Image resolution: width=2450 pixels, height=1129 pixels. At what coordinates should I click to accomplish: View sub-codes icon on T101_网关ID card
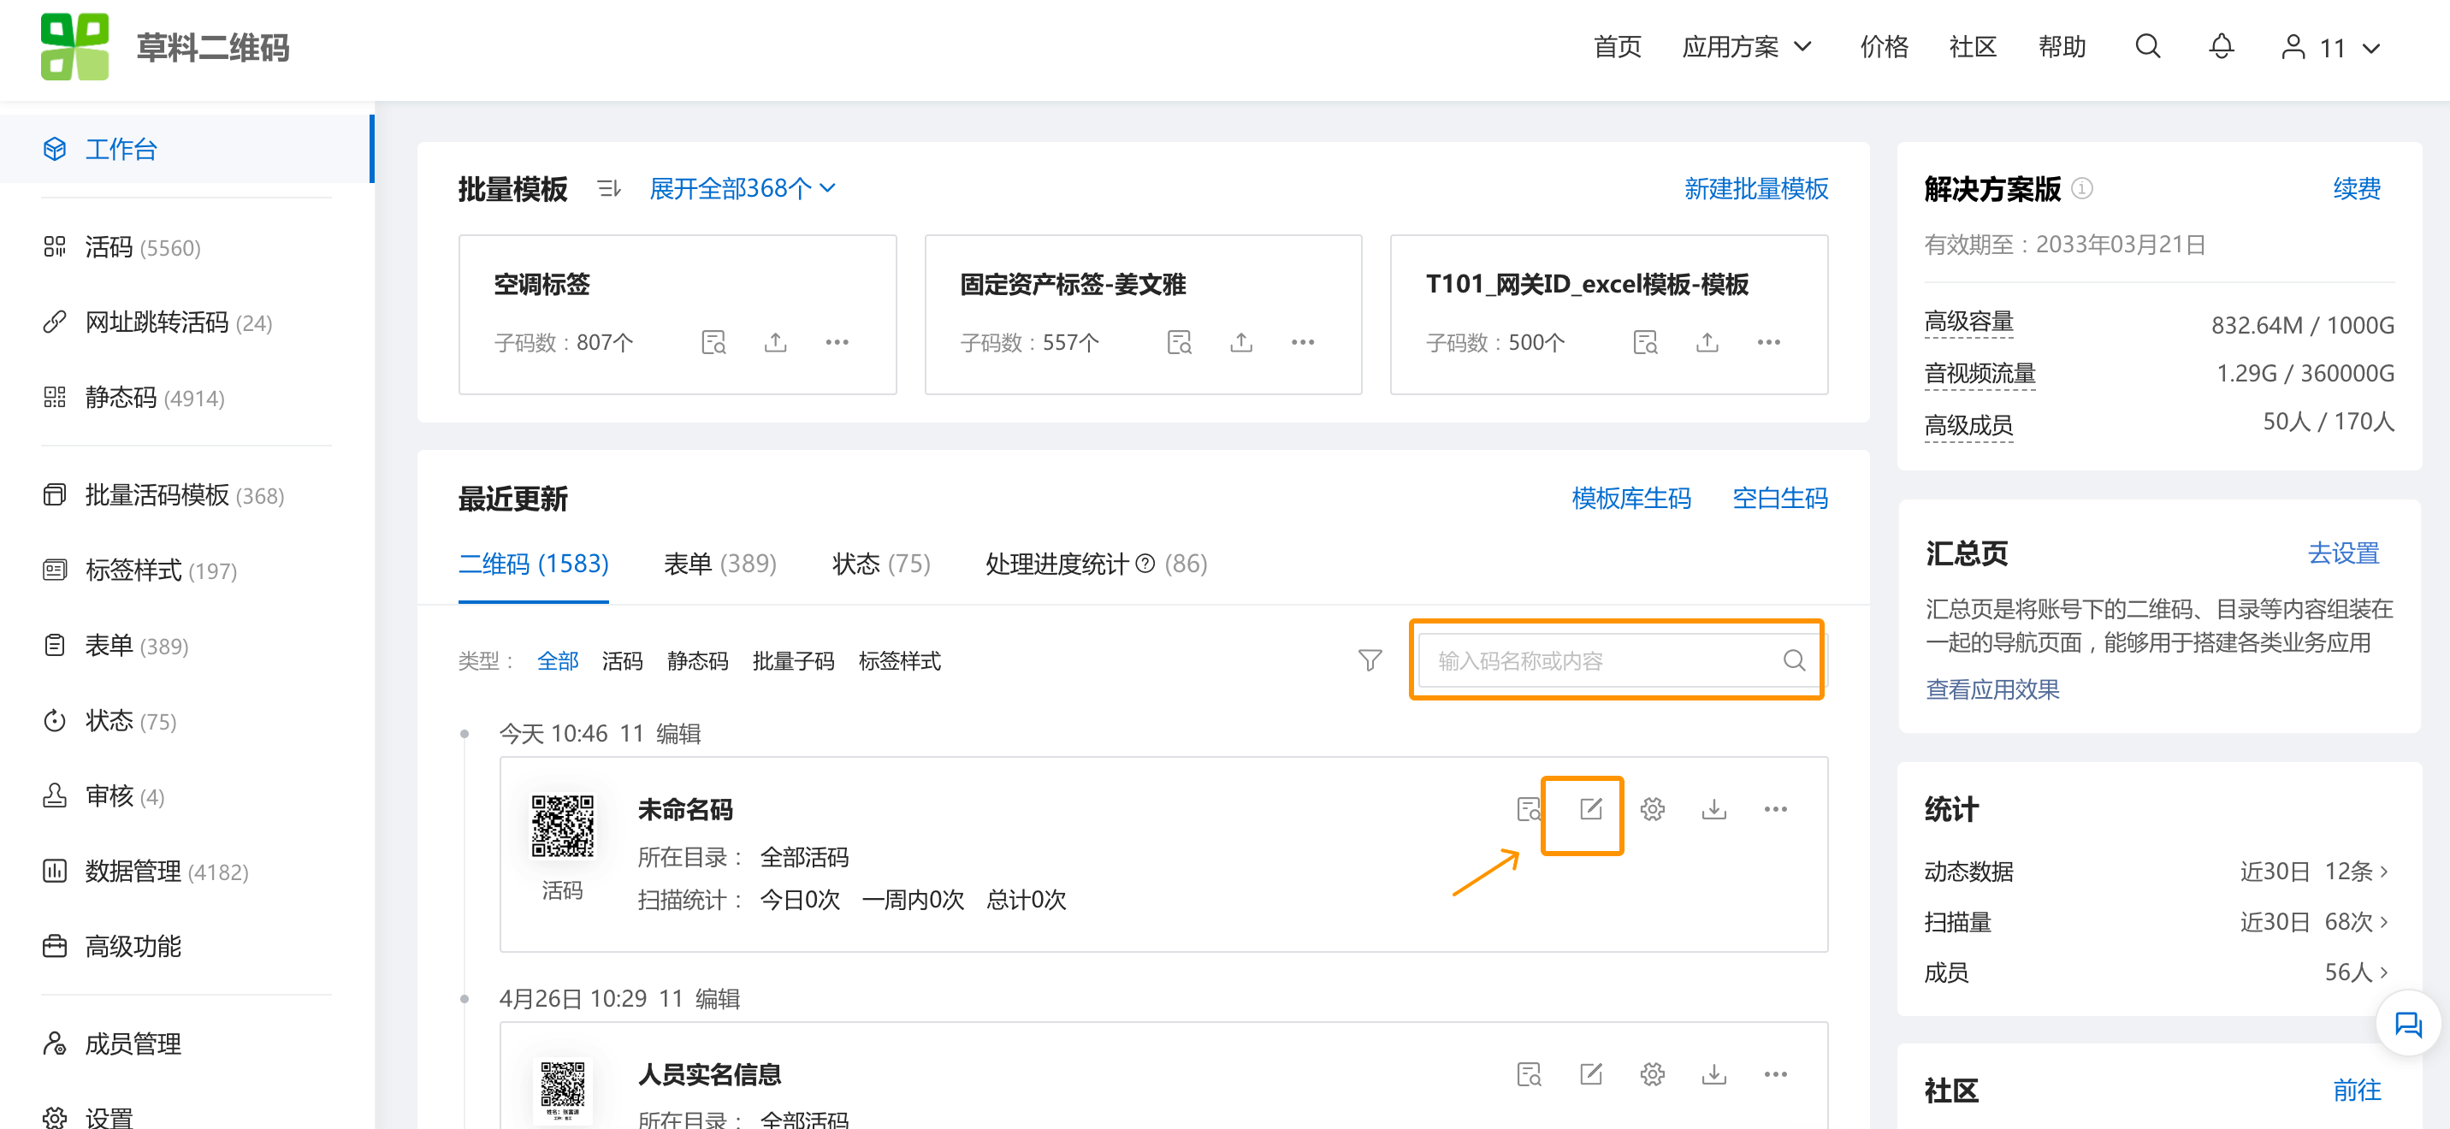pyautogui.click(x=1645, y=341)
